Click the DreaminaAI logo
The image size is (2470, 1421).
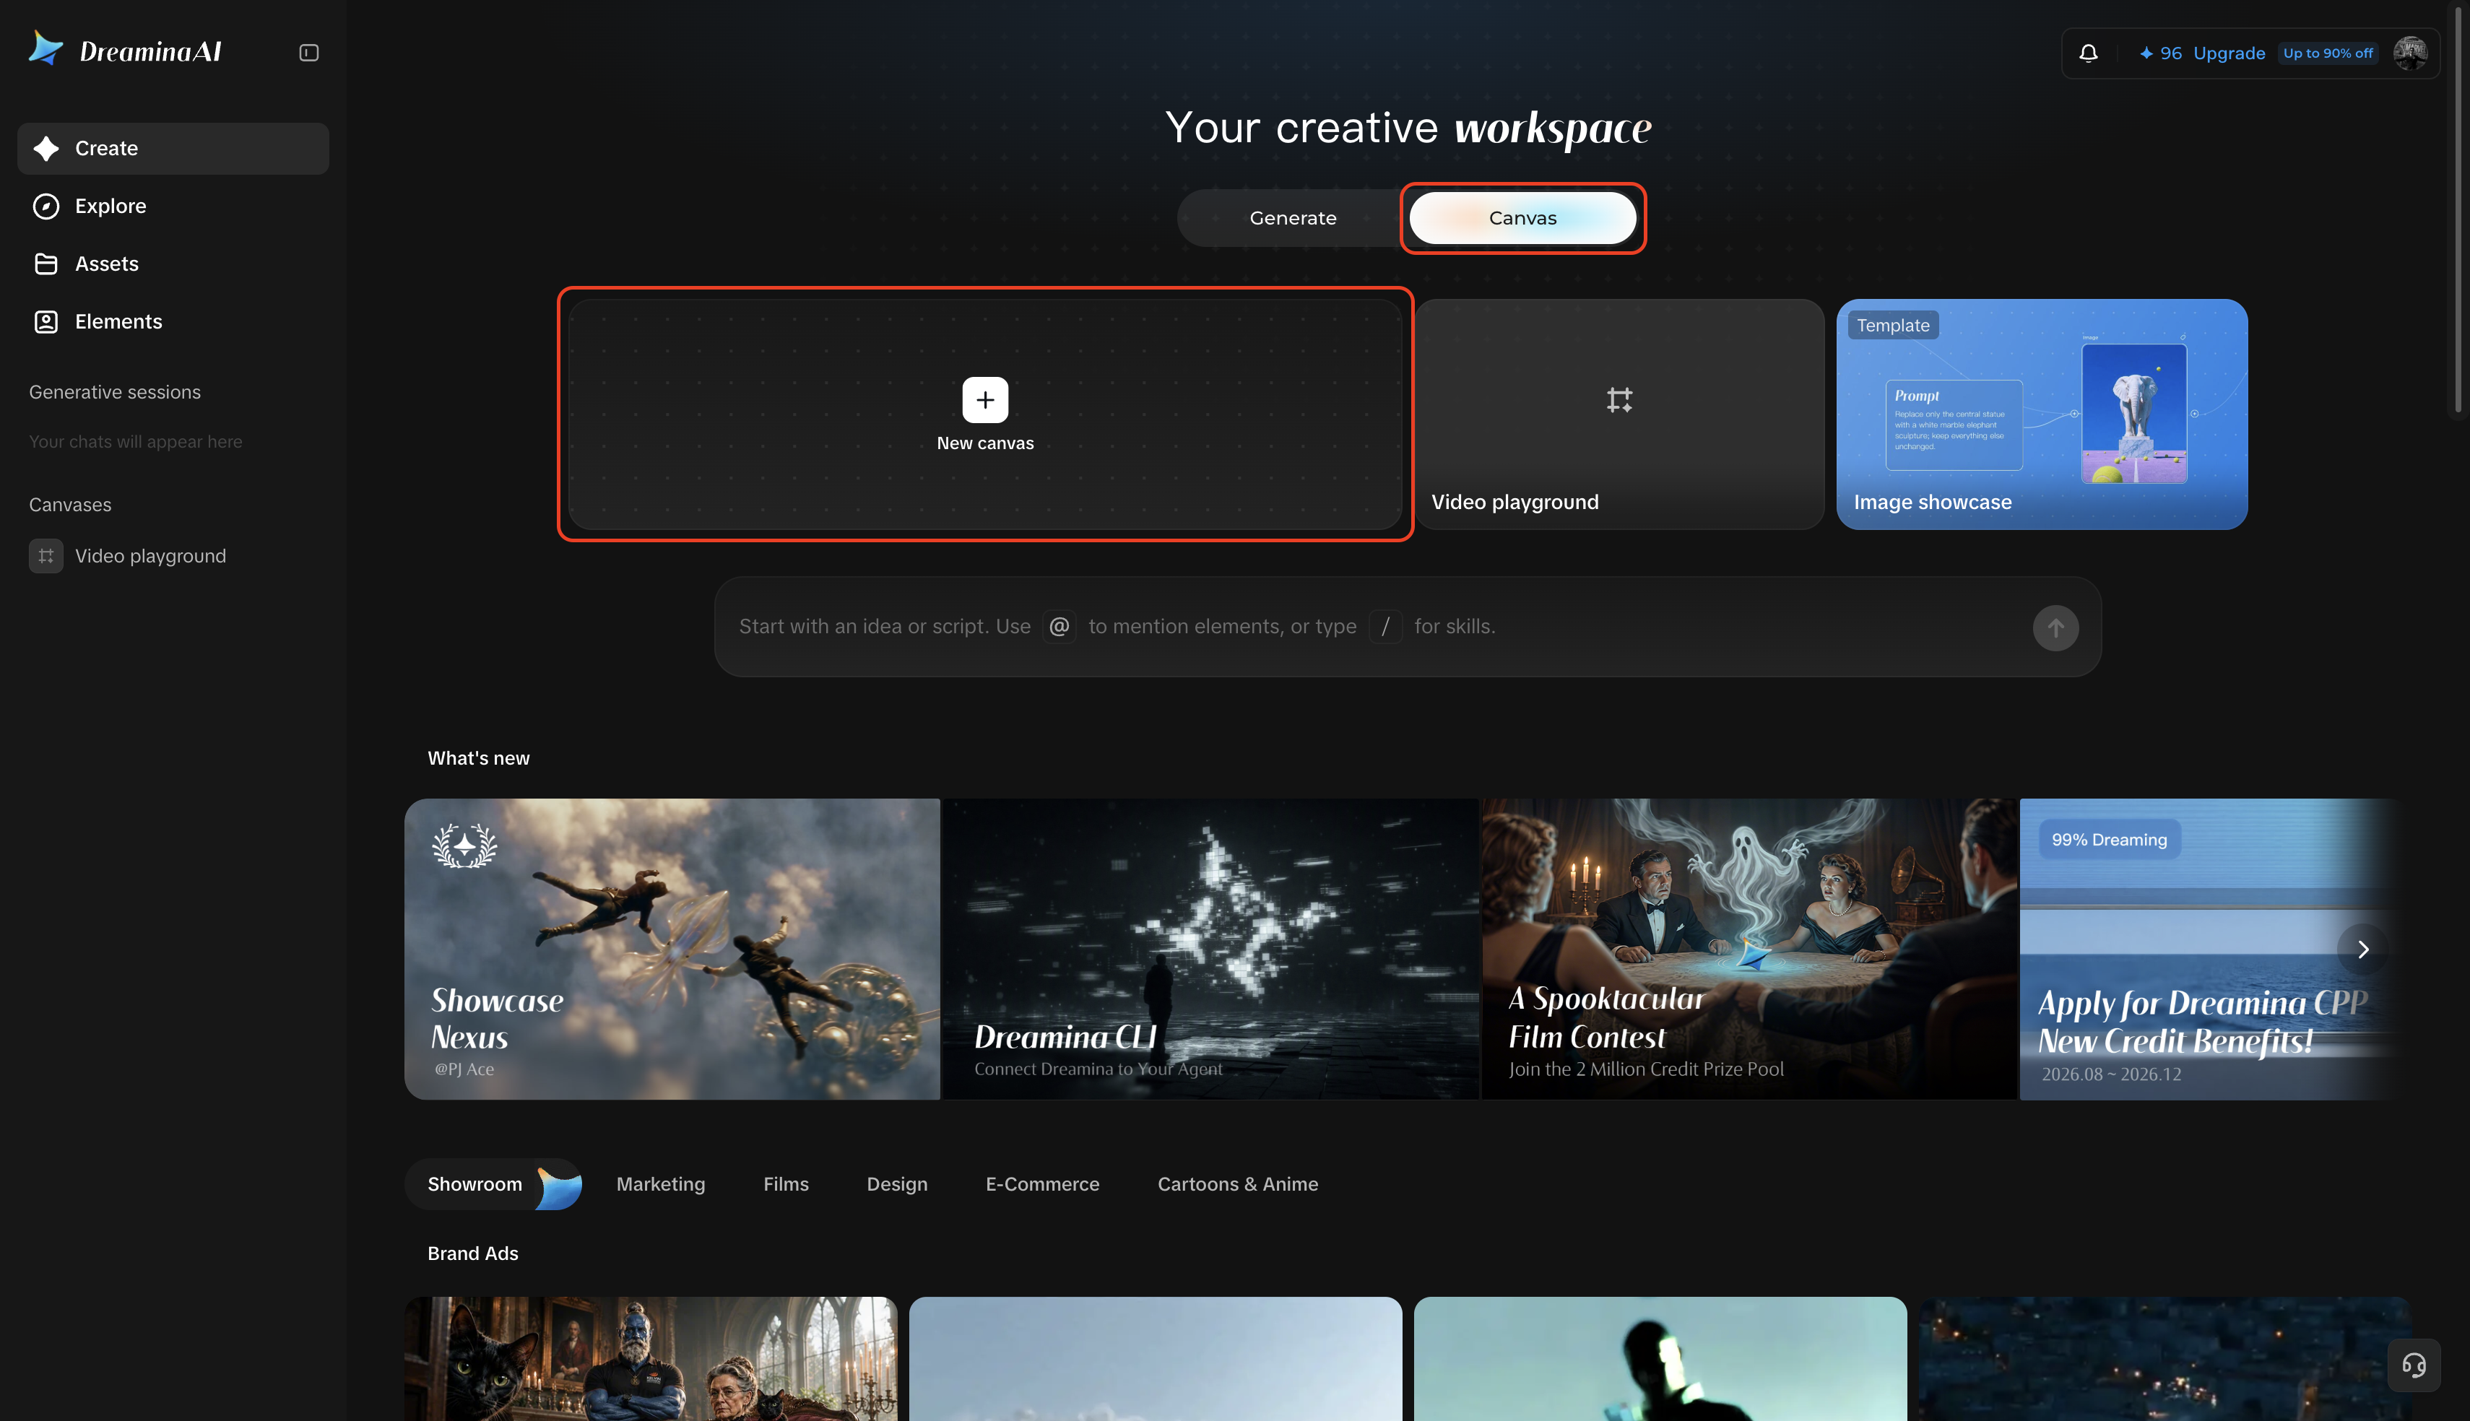tap(126, 50)
